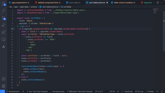Click sort-table.action.ts breadcrumb
This screenshot has height=93, width=165.
49,7
